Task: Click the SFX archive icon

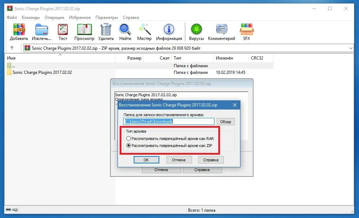Action: point(247,29)
